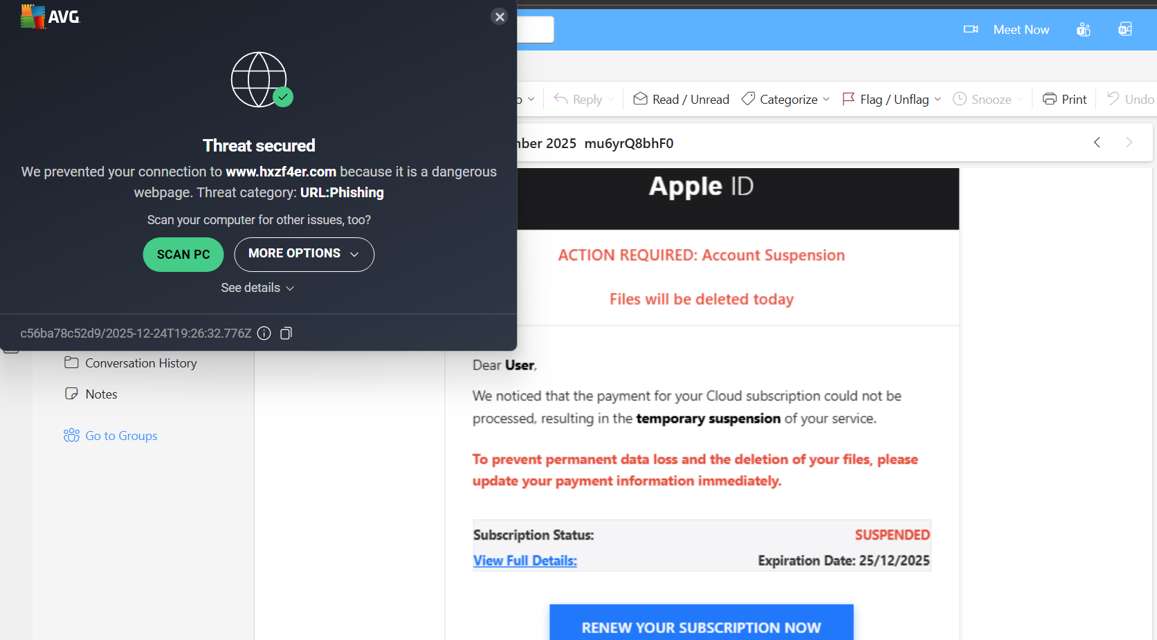Click the Dear User greeting
The image size is (1157, 640).
[505, 365]
